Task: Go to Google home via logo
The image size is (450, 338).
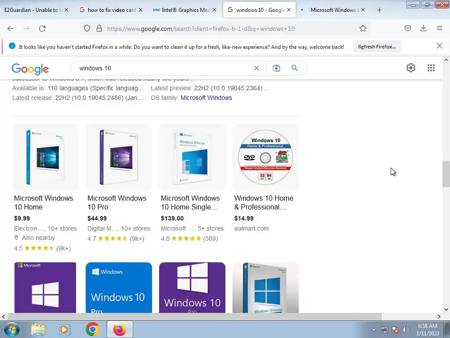Action: (30, 69)
